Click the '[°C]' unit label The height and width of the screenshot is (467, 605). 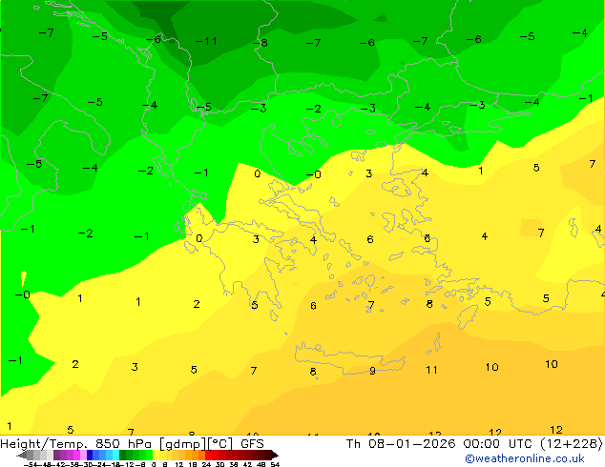(219, 444)
